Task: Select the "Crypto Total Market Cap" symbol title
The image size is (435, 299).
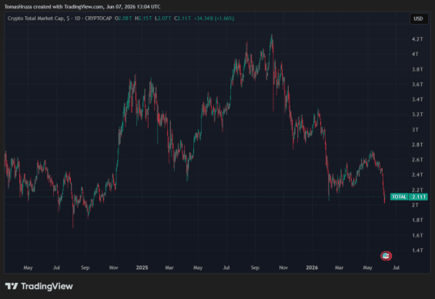Action: coord(35,18)
